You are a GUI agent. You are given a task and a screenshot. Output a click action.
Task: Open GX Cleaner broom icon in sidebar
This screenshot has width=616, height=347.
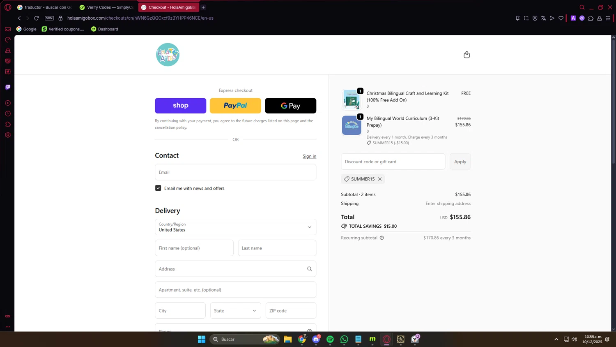pyautogui.click(x=8, y=51)
